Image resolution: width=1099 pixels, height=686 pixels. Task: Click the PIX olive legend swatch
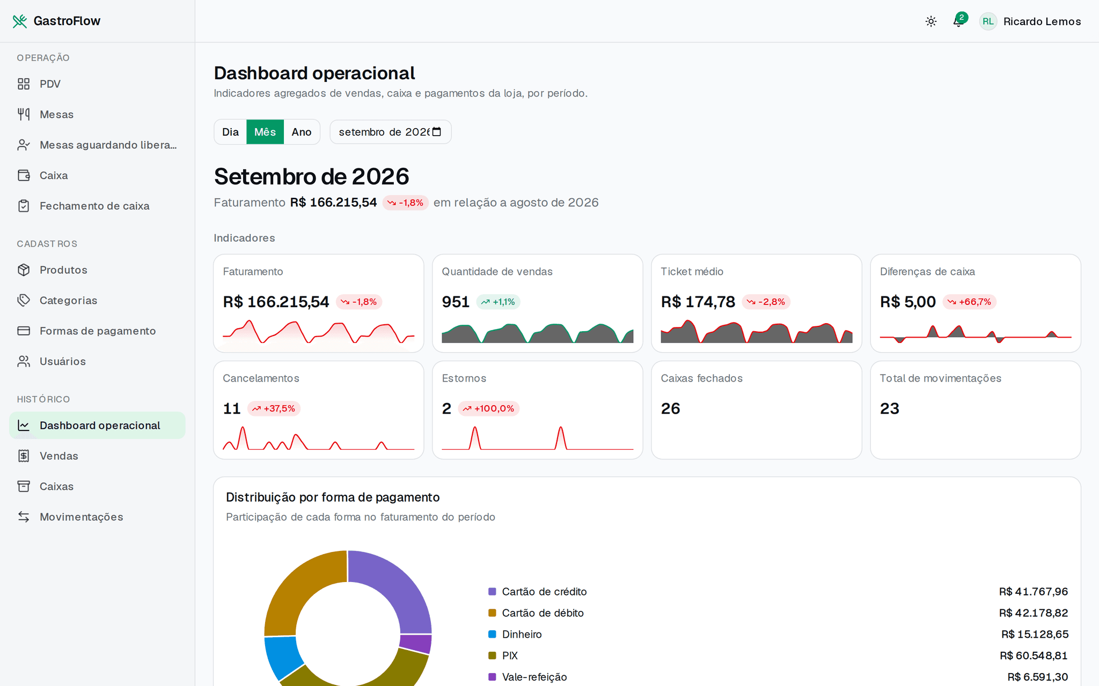(492, 656)
